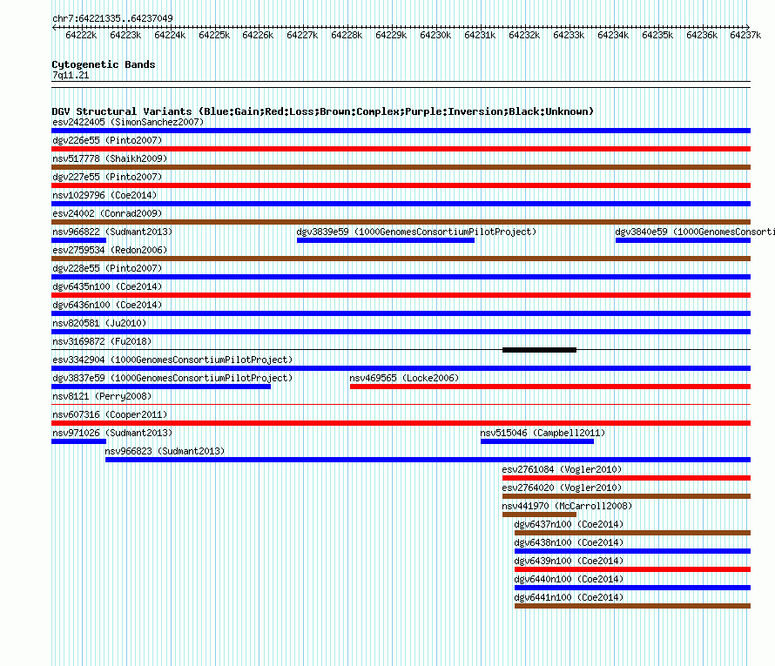This screenshot has height=666, width=775.
Task: Select esv2759534 (Redon2006) label
Action: [110, 250]
